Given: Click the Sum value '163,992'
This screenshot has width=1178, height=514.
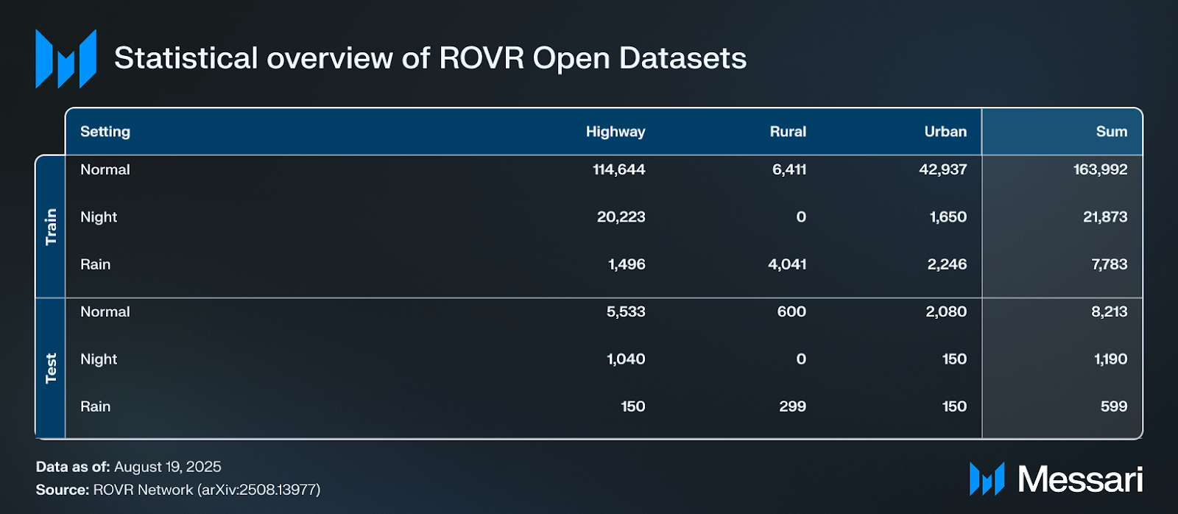Looking at the screenshot, I should pyautogui.click(x=1101, y=169).
